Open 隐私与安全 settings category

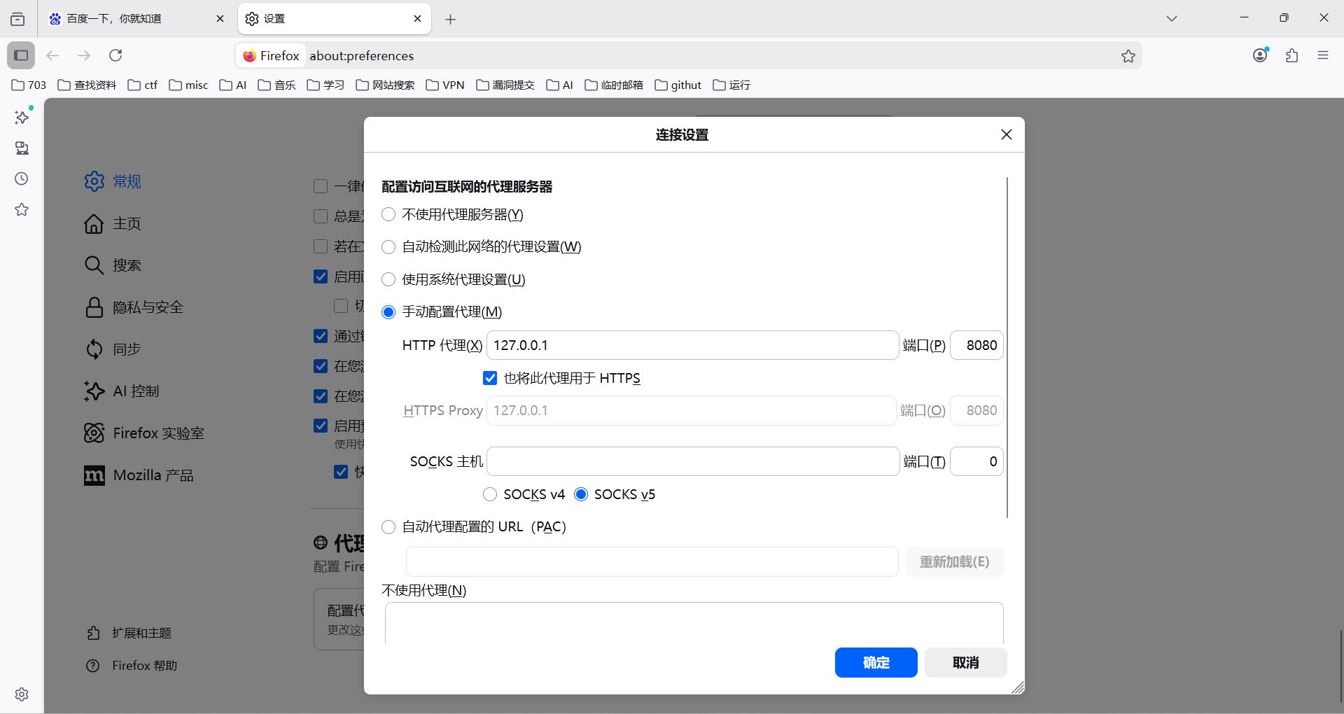134,308
